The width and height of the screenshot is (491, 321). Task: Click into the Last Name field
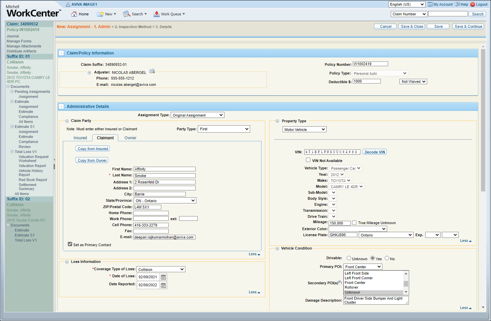[164, 176]
